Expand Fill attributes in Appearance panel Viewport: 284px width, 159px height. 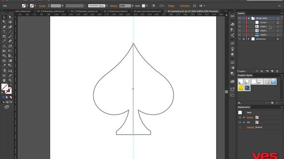point(244,122)
